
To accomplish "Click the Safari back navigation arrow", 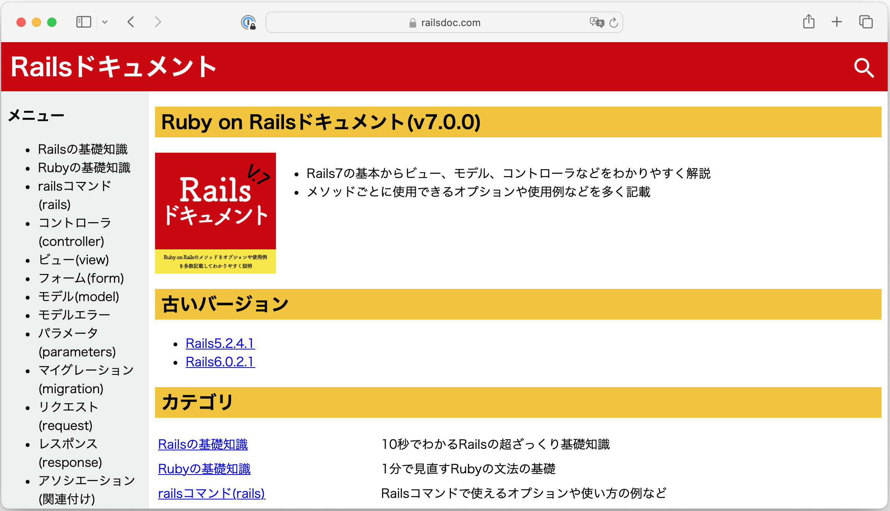I will tap(130, 22).
